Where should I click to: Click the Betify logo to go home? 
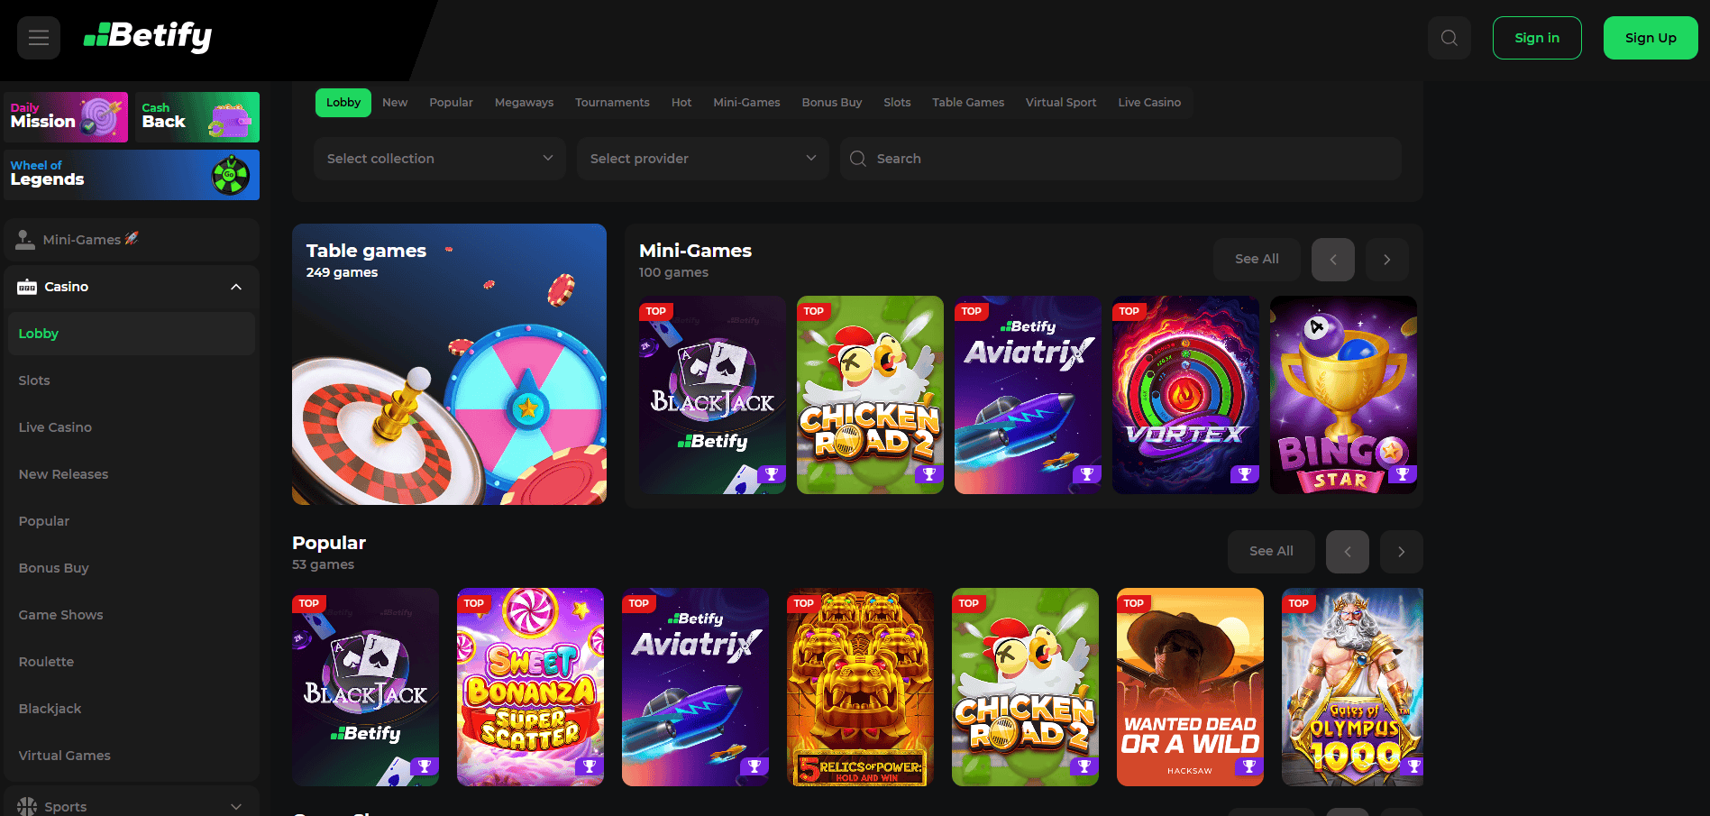(147, 37)
